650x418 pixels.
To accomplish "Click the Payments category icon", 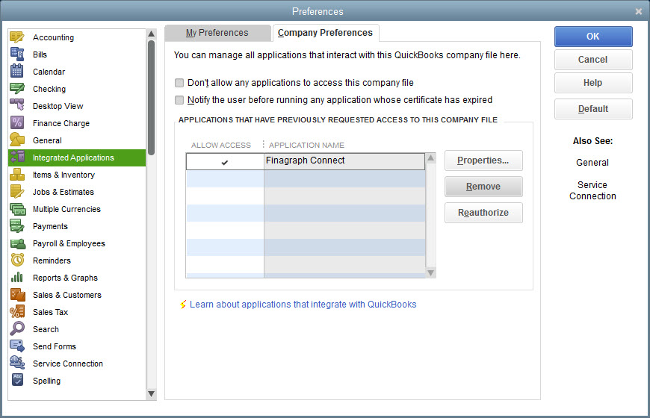I will (17, 226).
